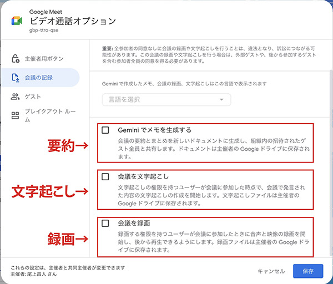Click the guests people icon

(x=15, y=97)
